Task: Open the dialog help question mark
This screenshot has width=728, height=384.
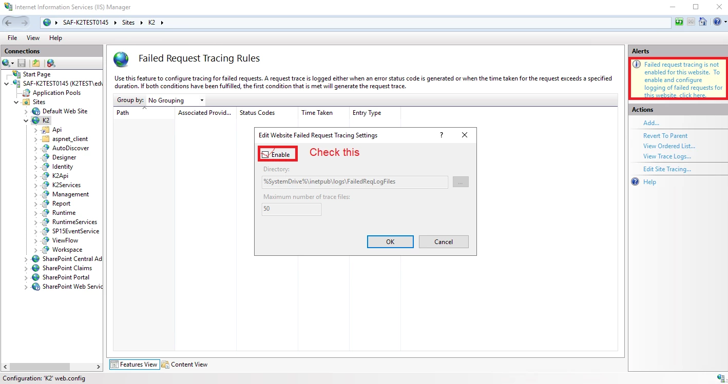Action: (x=442, y=135)
